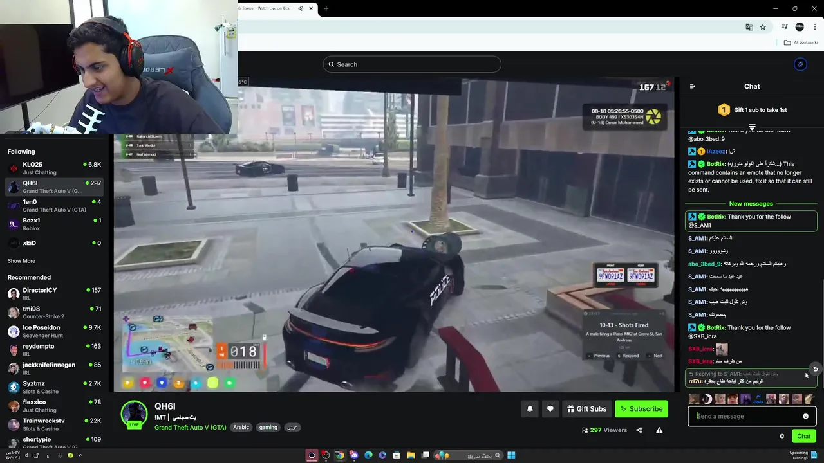Open xEiD channel in Following
This screenshot has width=824, height=463.
pos(54,242)
